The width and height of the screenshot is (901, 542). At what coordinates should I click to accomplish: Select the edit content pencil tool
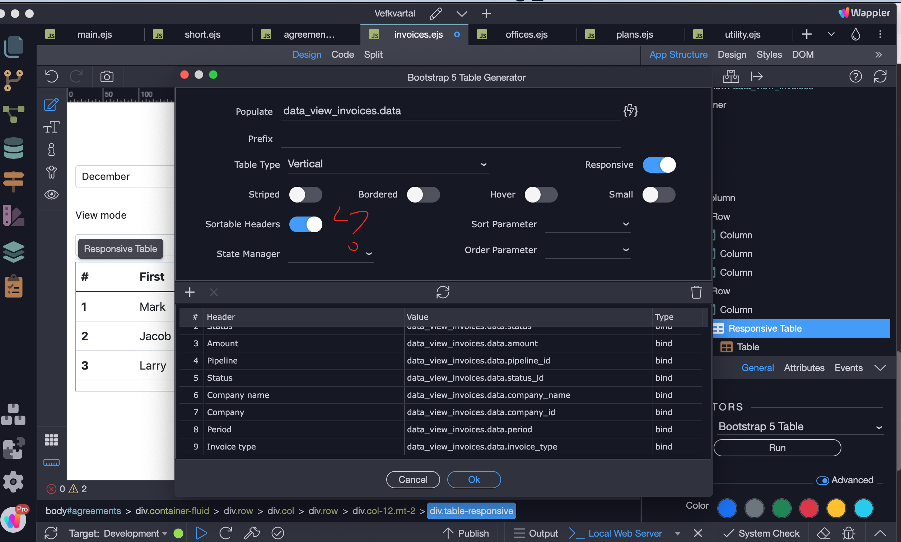click(x=52, y=105)
